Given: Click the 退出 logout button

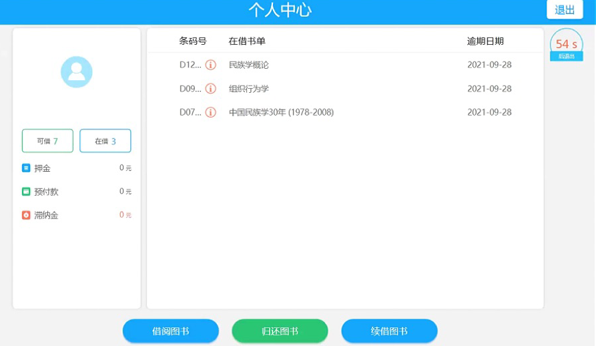Looking at the screenshot, I should pyautogui.click(x=565, y=10).
